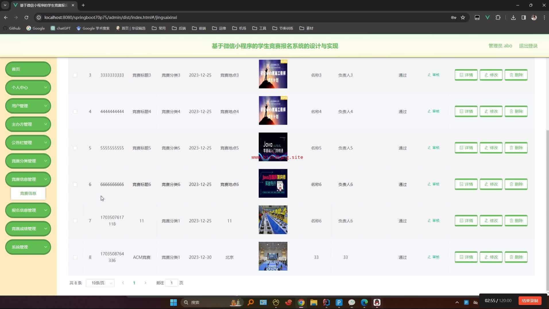The height and width of the screenshot is (309, 549).
Task: Open browser extensions puzzle icon
Action: tap(498, 18)
